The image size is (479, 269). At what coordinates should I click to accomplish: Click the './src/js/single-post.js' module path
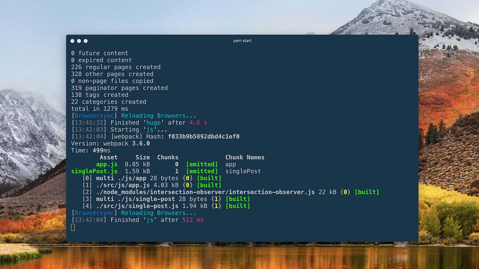pos(137,206)
